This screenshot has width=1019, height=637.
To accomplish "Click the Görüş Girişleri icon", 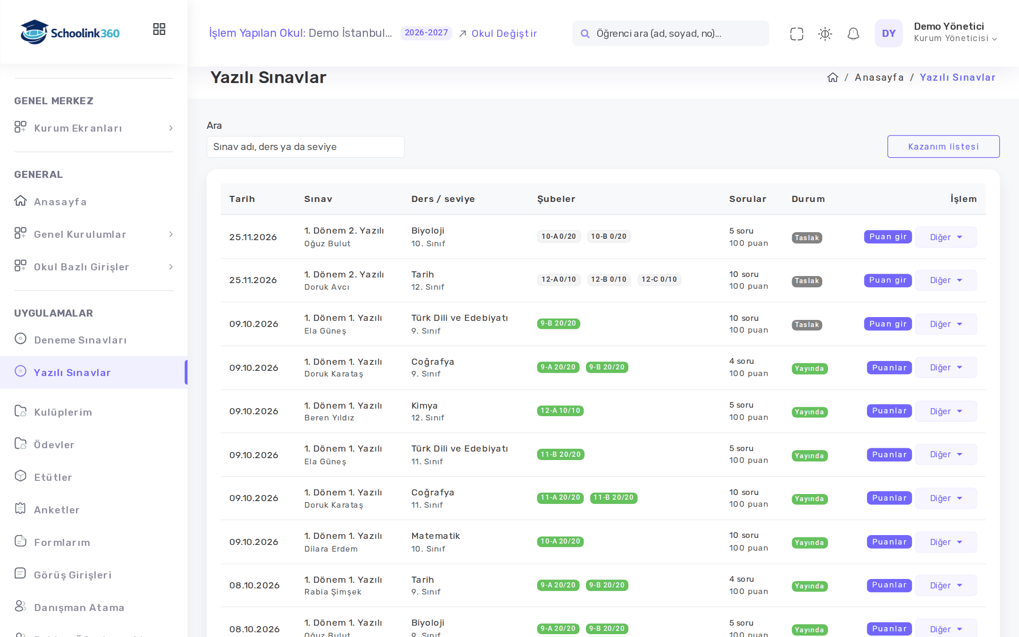I will pyautogui.click(x=20, y=574).
